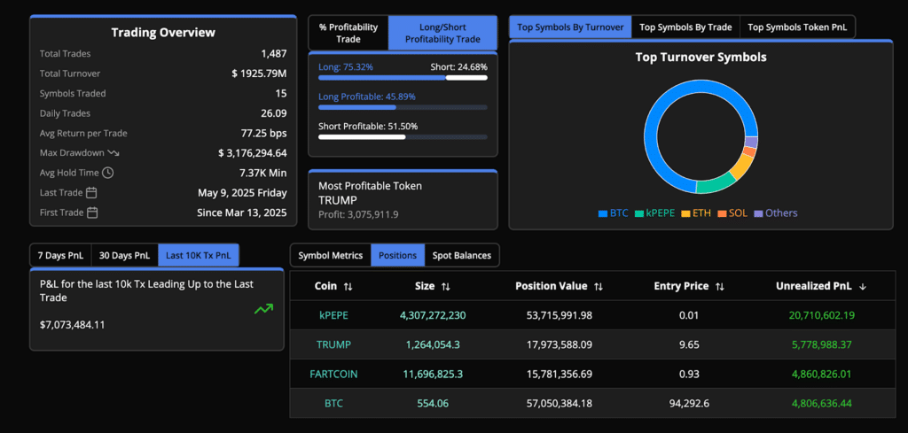Select Long/Short Profitability Trade view
908x433 pixels.
pyautogui.click(x=443, y=33)
